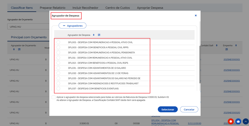Go to Centro de Custos tab
The image size is (249, 126).
117,8
